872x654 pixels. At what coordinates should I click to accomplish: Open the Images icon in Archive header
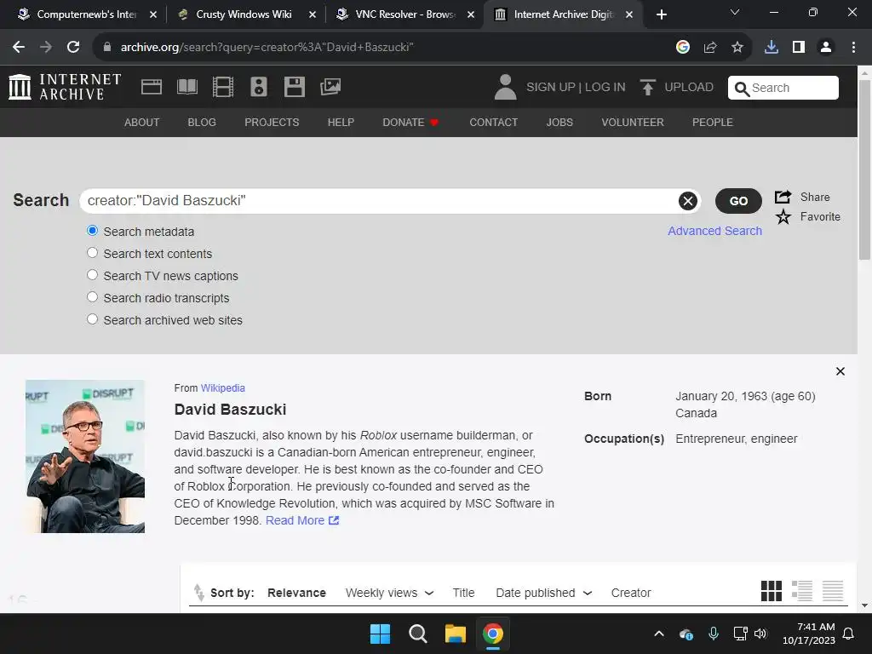[x=330, y=87]
